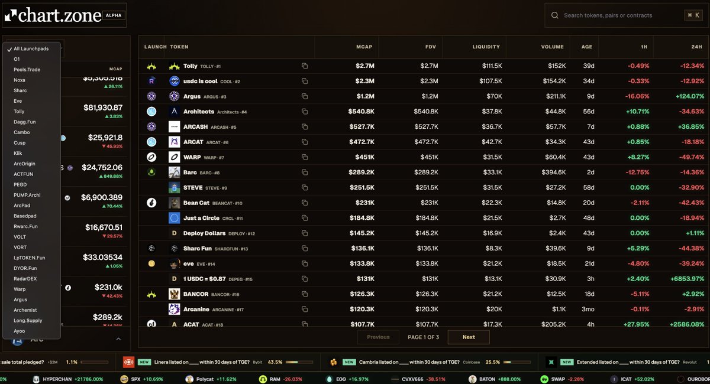Click launchpad icon in the Bean Cat row
Screen dimensions: 710x384
coord(151,203)
